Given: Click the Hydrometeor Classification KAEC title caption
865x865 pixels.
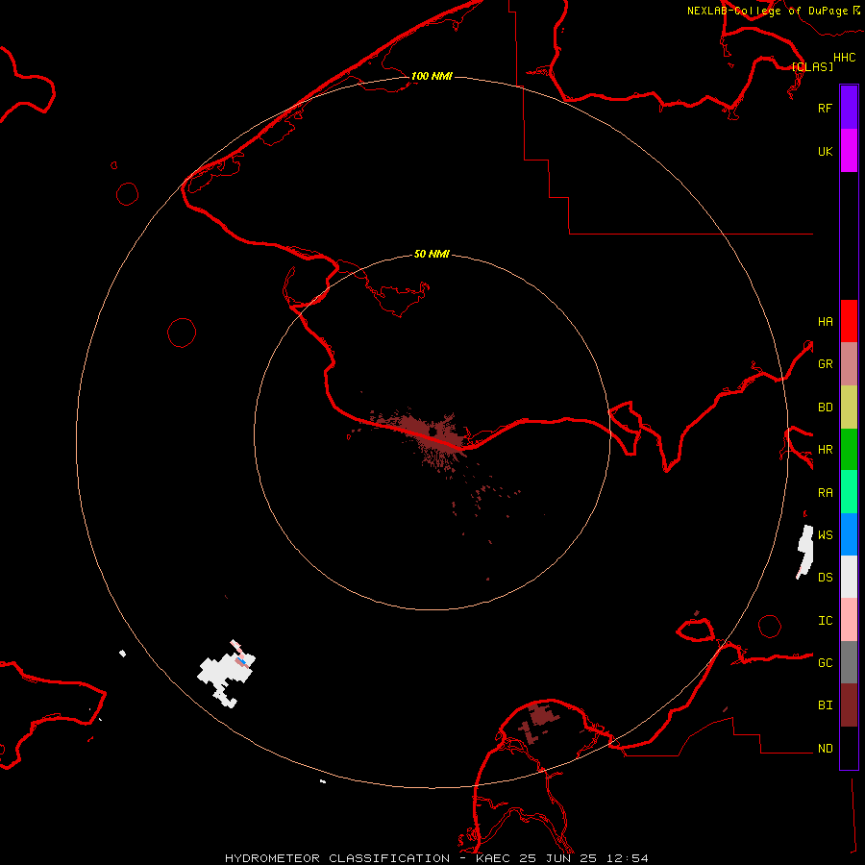Looking at the screenshot, I should (x=436, y=858).
